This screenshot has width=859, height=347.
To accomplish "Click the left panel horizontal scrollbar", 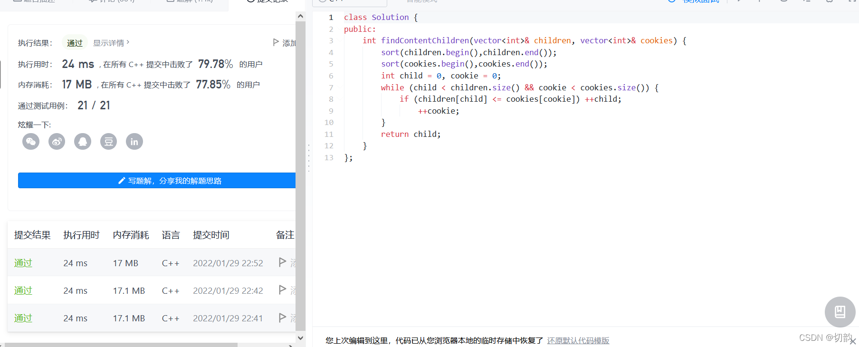I will pyautogui.click(x=121, y=345).
